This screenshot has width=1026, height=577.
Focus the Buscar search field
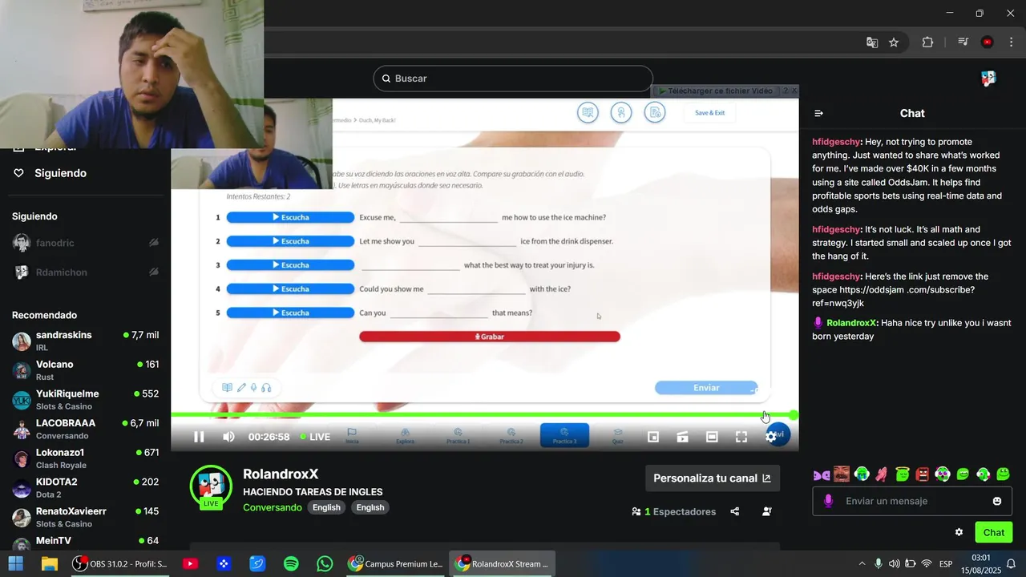click(513, 79)
